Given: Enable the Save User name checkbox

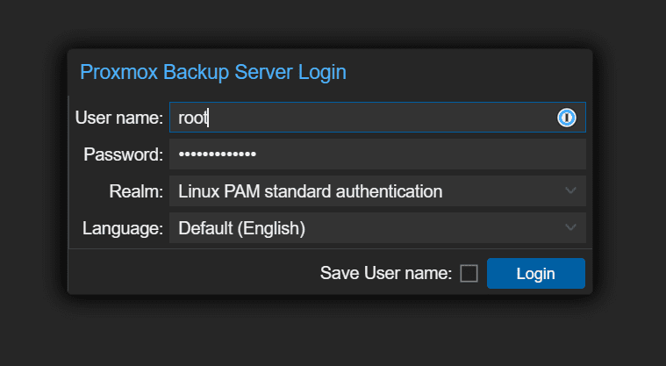Looking at the screenshot, I should pyautogui.click(x=469, y=274).
